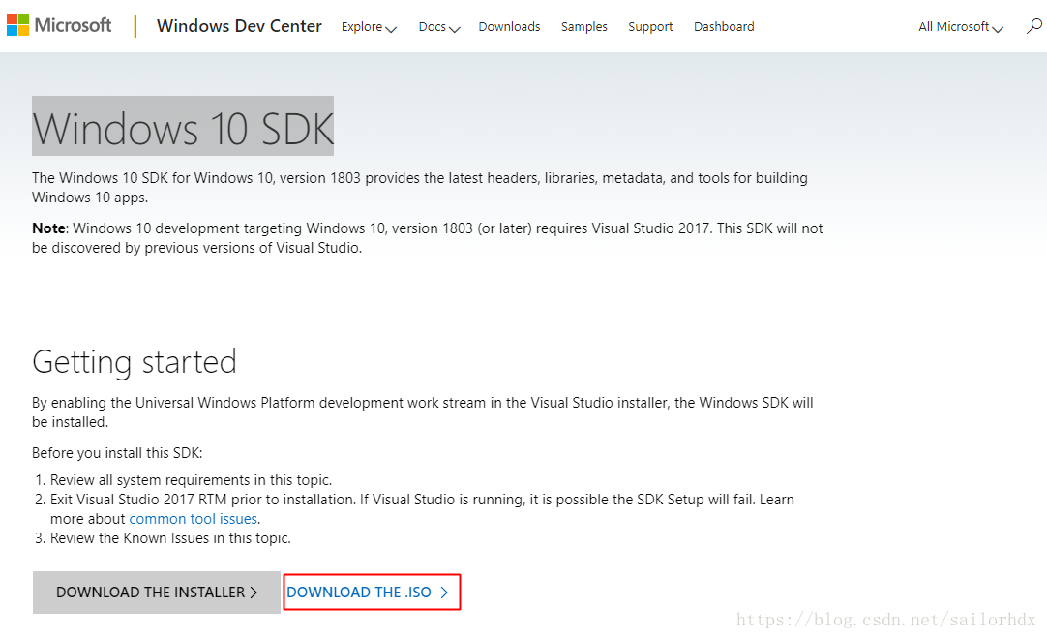Viewport: 1047px width, 639px height.
Task: Click 'Review all system requirements' list item
Action: [191, 480]
